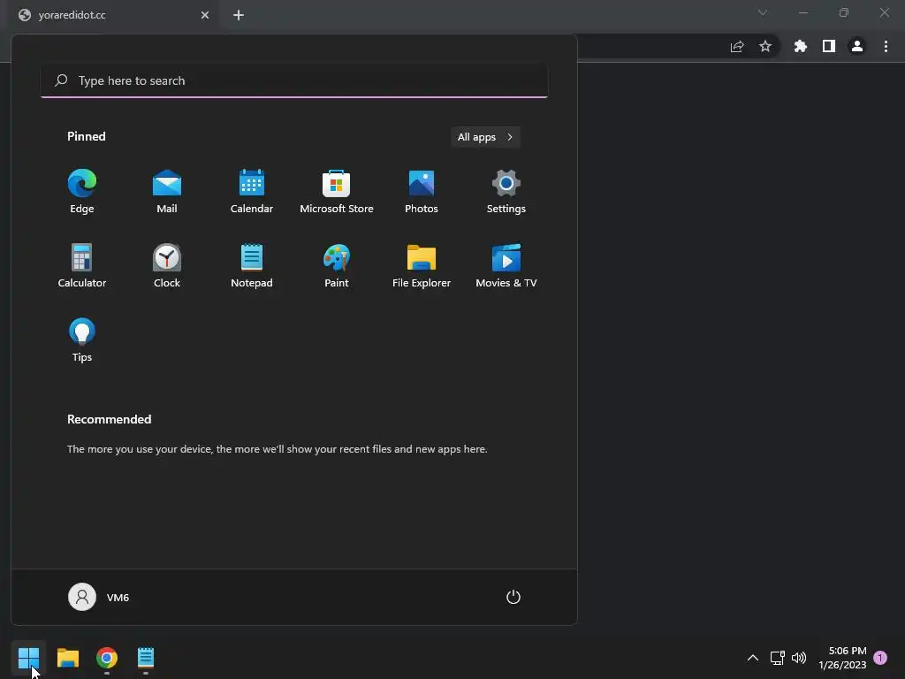Click the Recommended section heading
Image resolution: width=905 pixels, height=679 pixels.
109,419
